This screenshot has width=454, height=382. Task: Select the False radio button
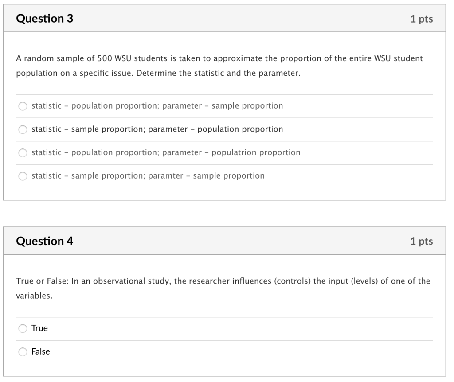(23, 352)
